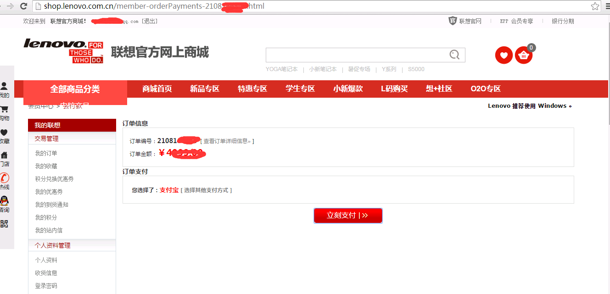Open 想+社区 nav item
Screen dimensions: 610x294
(x=439, y=89)
